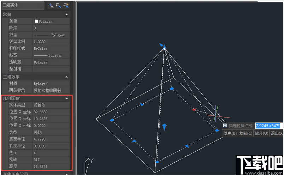Screen dimensions: 284x175
Task: Open the 三维实体 object type dropdown
Action: 23,6
